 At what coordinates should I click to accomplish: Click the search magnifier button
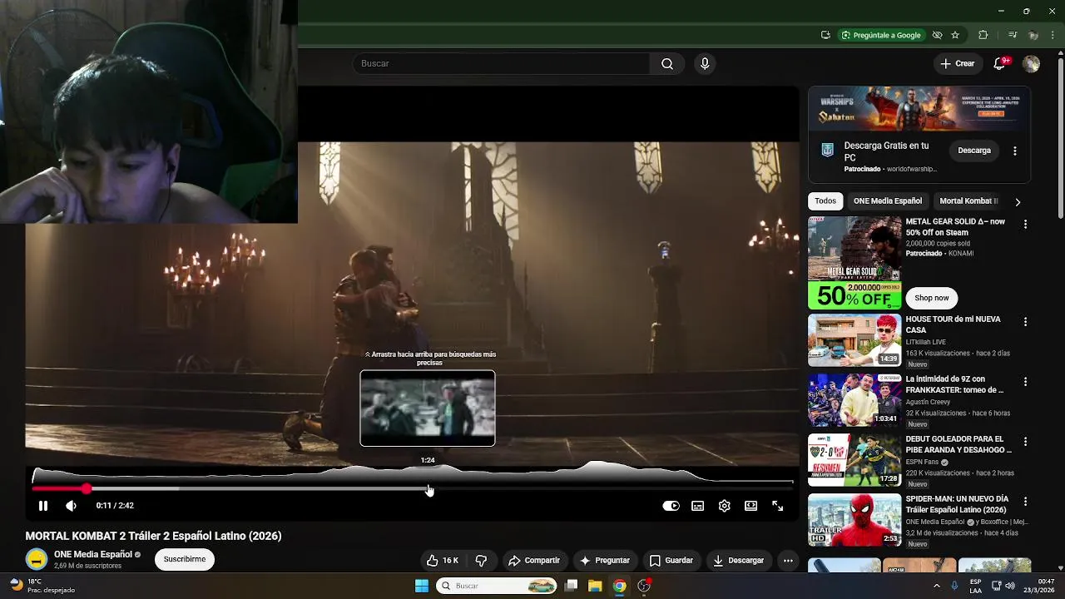click(x=667, y=64)
